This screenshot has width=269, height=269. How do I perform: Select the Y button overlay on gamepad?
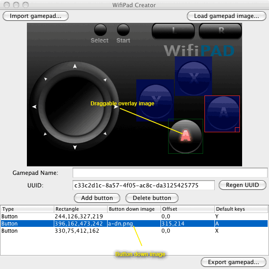155,100
